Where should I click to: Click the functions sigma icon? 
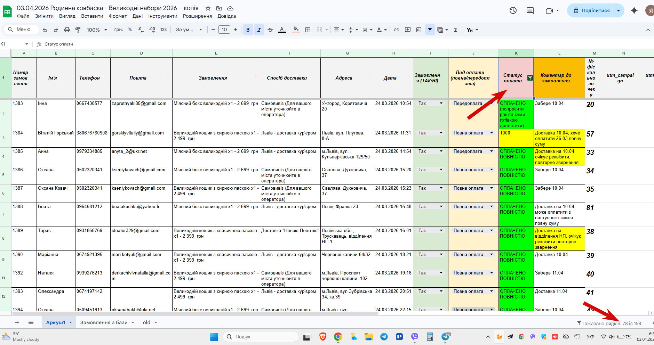(x=456, y=30)
